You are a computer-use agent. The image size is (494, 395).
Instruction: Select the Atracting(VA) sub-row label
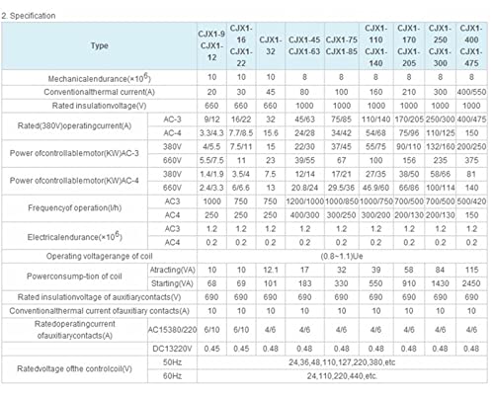point(172,270)
